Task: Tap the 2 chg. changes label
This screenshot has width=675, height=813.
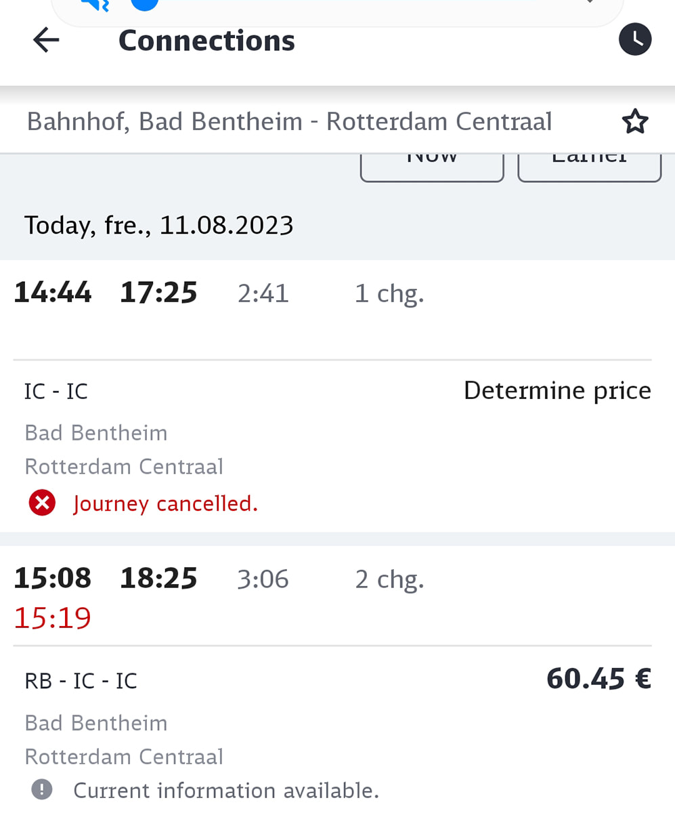Action: [x=389, y=579]
